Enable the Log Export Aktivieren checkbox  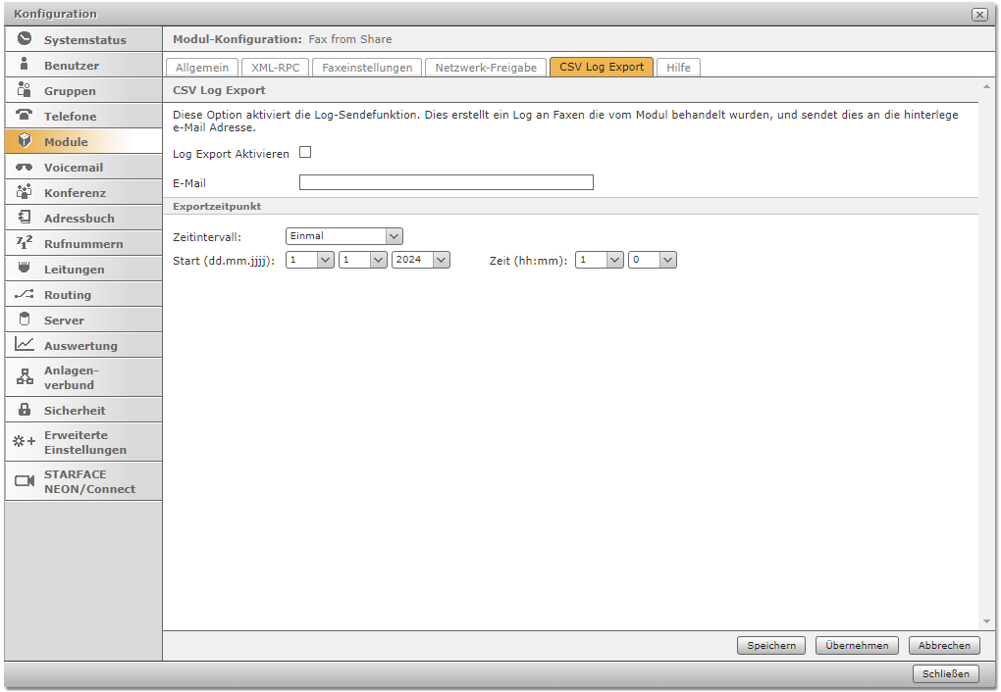point(305,153)
